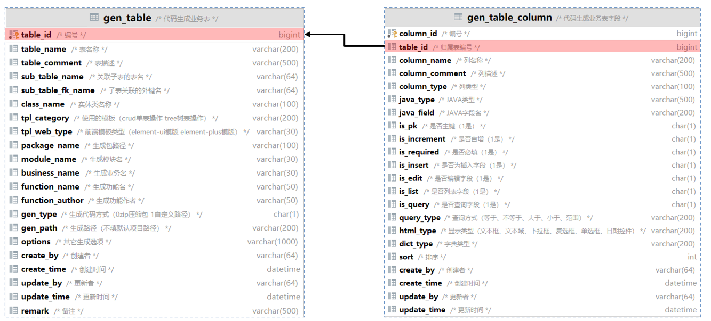Click the column icon beside html_type
The image size is (711, 321).
click(392, 231)
